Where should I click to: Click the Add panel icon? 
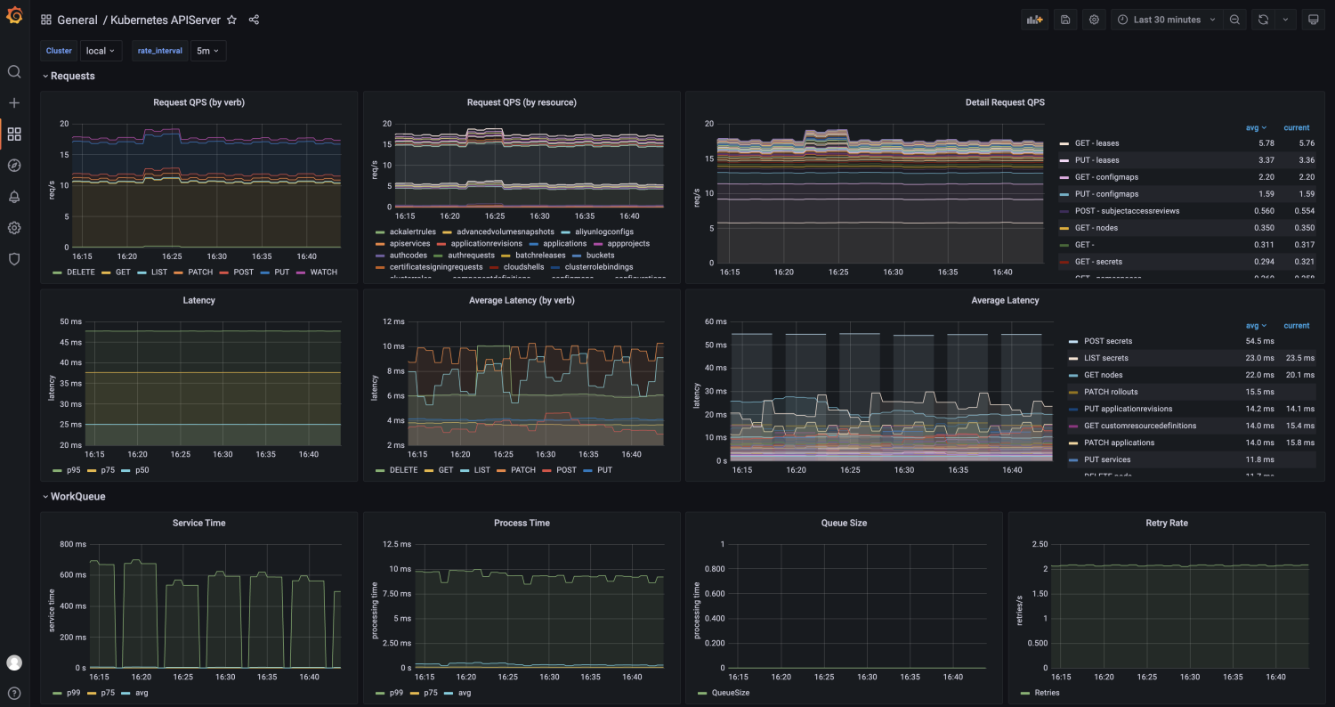coord(1034,20)
